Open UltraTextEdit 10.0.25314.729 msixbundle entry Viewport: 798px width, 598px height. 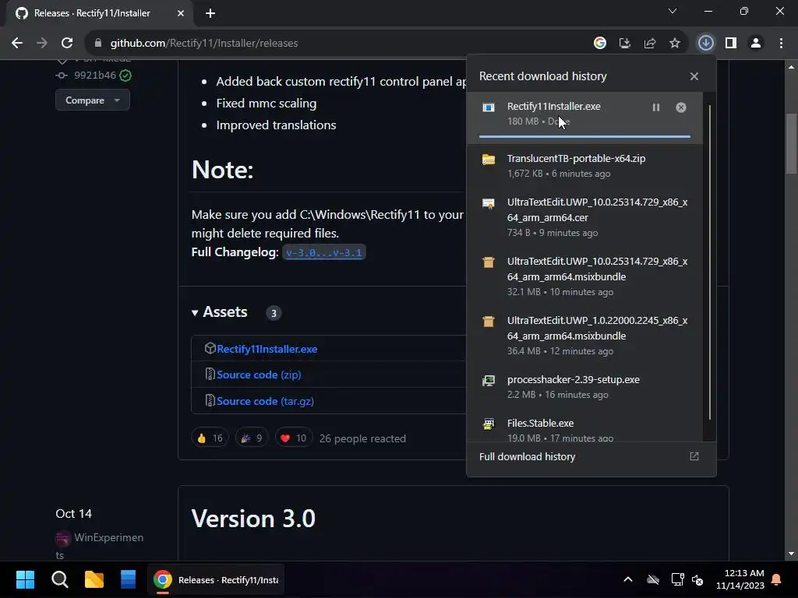point(584,276)
